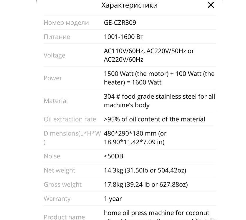
Task: Click the Oil extraction rate label
Action: pos(70,119)
